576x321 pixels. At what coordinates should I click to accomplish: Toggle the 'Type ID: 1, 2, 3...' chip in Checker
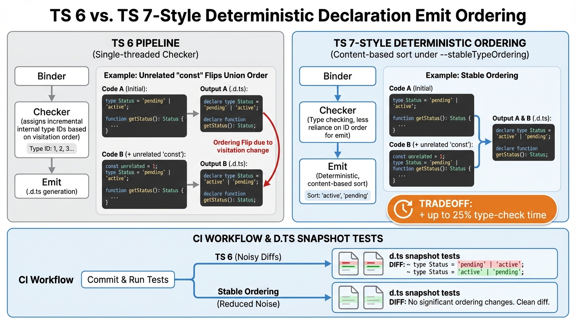(51, 148)
